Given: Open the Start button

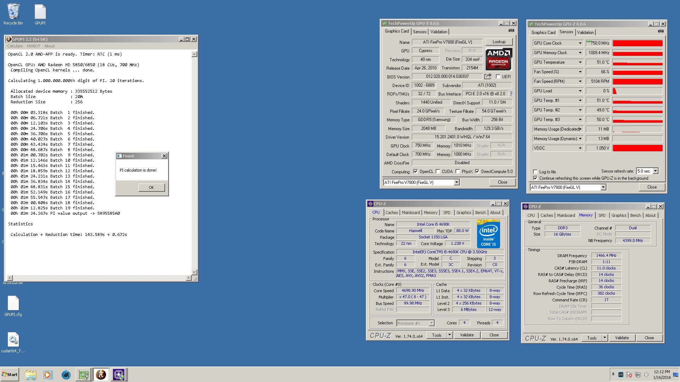Looking at the screenshot, I should click(10, 375).
